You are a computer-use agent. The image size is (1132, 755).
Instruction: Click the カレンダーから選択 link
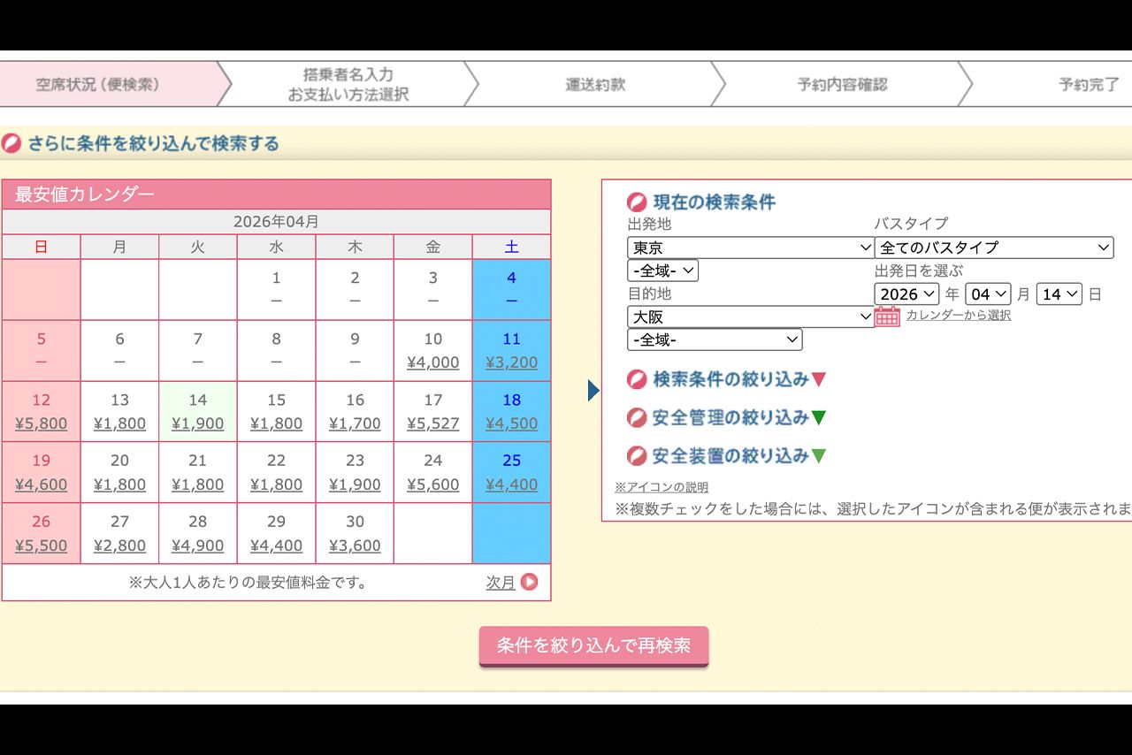click(x=958, y=316)
